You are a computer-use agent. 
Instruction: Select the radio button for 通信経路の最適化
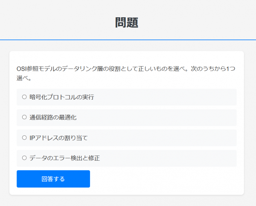point(24,117)
